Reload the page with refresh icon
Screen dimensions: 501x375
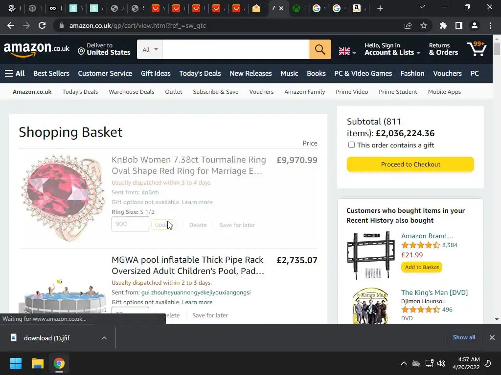[x=42, y=25]
